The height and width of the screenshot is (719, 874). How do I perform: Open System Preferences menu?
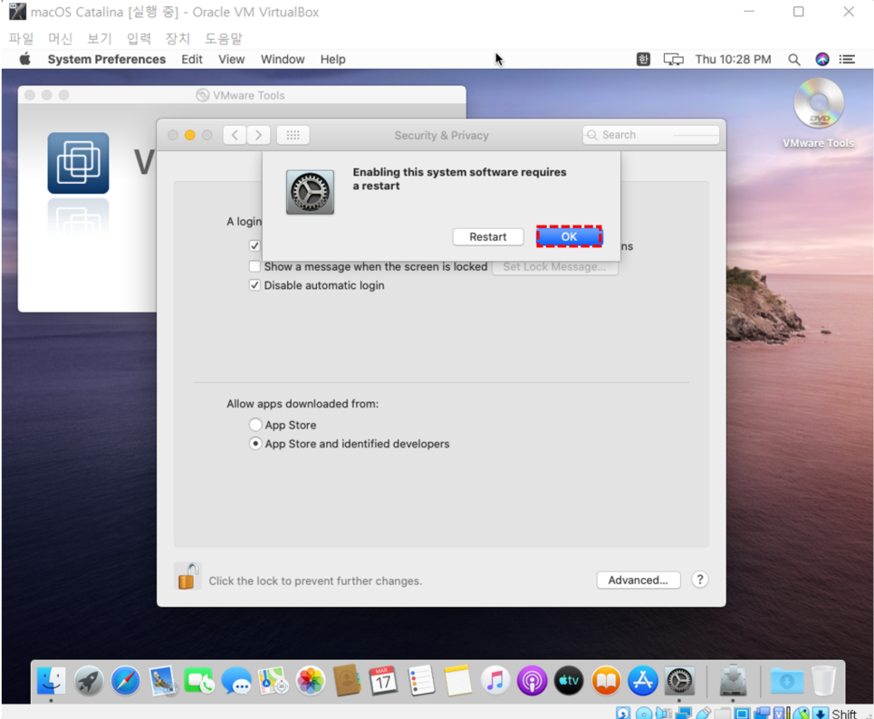pos(107,59)
